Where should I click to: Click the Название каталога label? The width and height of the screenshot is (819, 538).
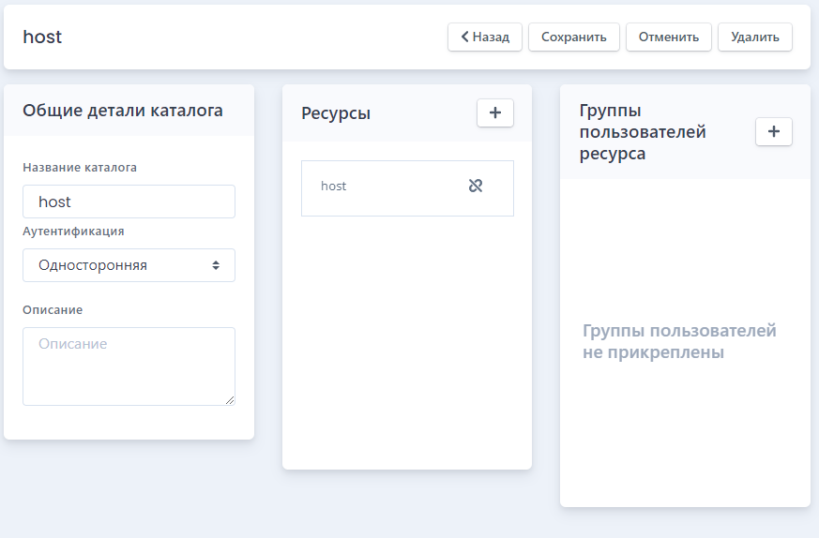coord(80,168)
